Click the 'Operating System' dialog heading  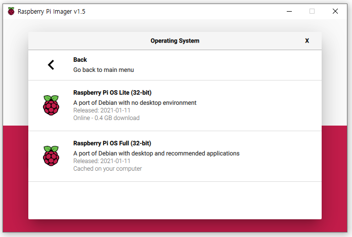click(175, 41)
